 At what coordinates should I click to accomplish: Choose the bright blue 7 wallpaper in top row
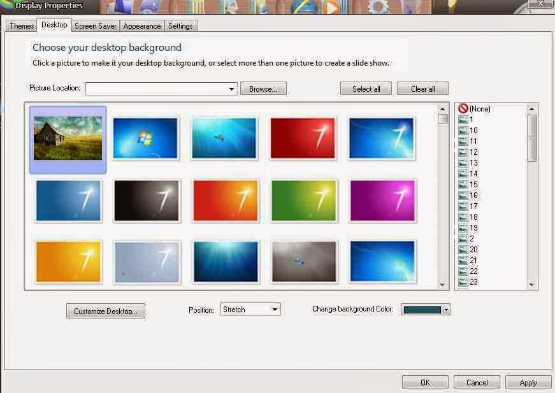click(x=381, y=138)
